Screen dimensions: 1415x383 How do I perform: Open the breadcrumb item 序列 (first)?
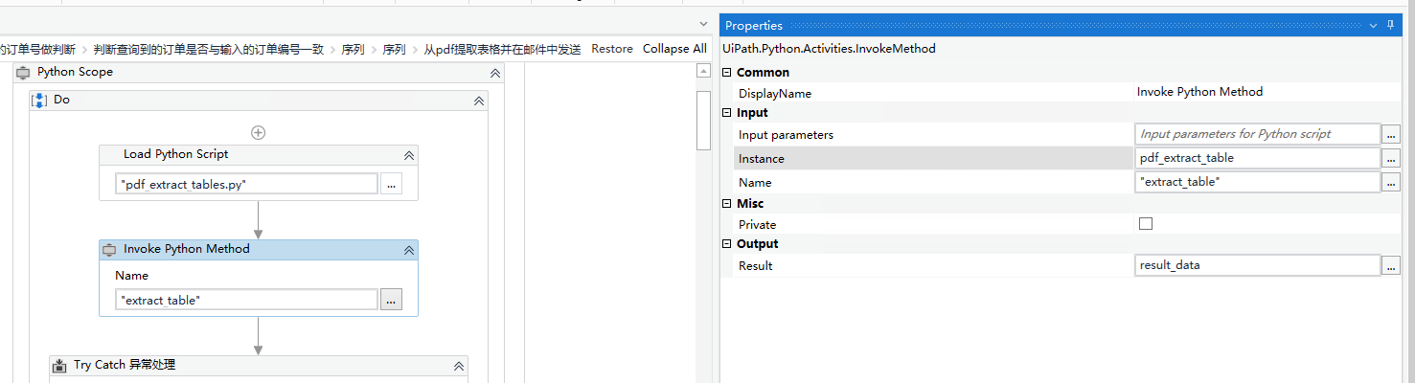pos(353,49)
